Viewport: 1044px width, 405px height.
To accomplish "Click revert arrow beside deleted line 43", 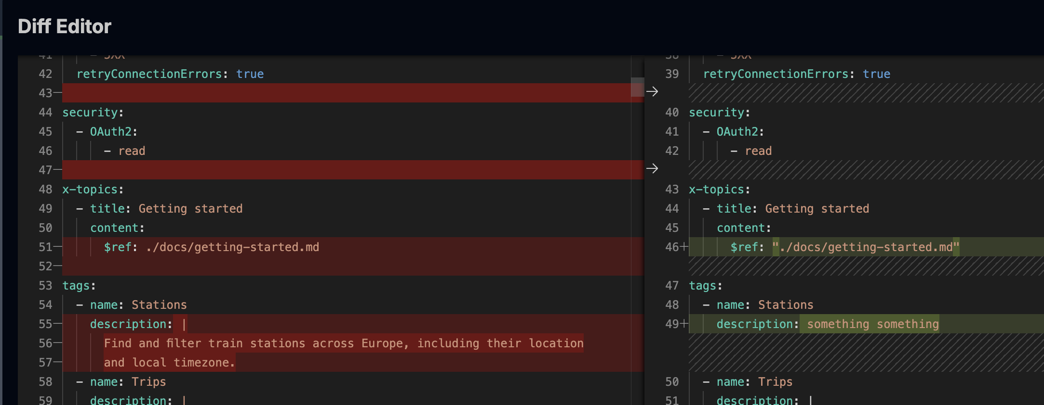I will pos(652,91).
